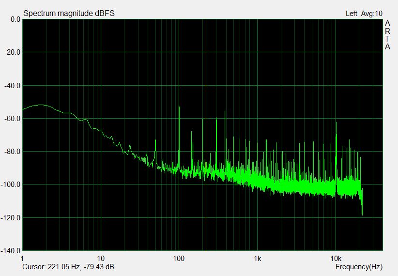
Task: Click the '10k' frequency axis label
Action: click(336, 259)
